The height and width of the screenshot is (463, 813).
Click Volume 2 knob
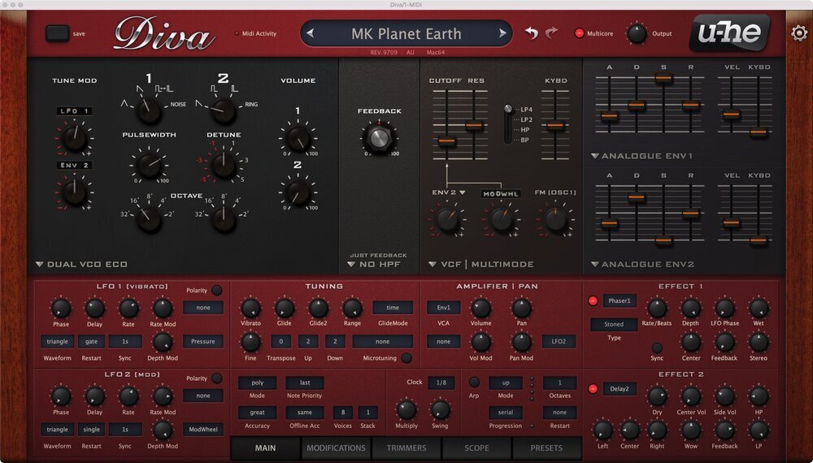[x=298, y=193]
